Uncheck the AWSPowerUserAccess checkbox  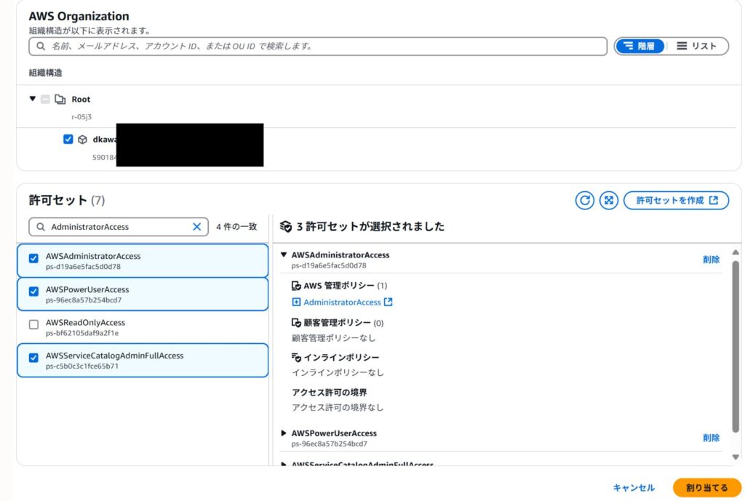click(33, 292)
